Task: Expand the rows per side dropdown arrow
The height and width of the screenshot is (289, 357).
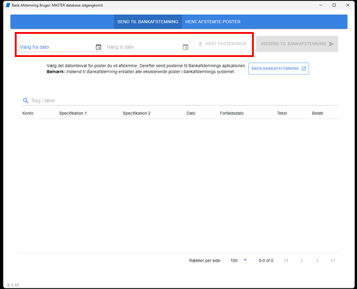Action: pos(245,260)
